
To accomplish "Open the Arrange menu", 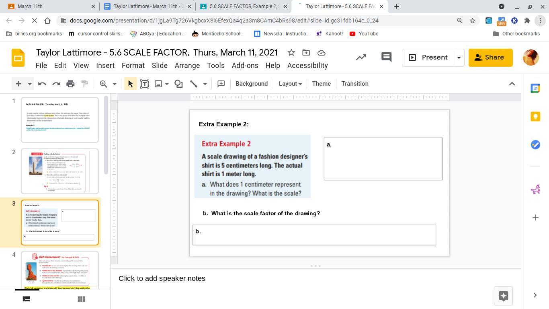I will [187, 66].
